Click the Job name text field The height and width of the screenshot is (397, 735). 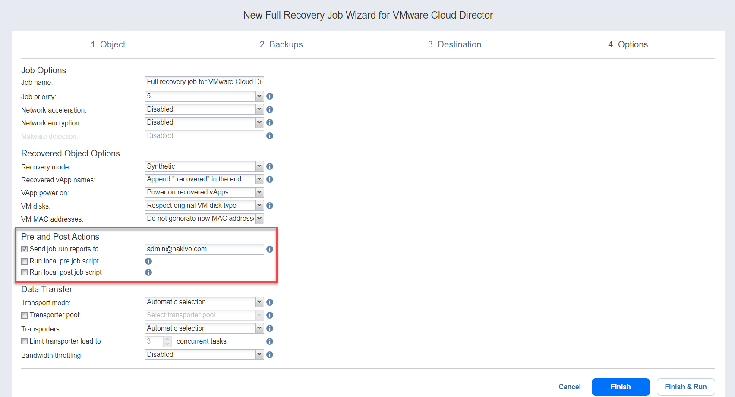pos(204,82)
